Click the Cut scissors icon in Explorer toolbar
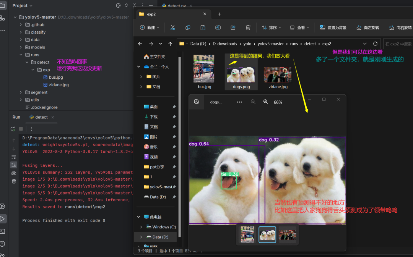 click(x=172, y=27)
